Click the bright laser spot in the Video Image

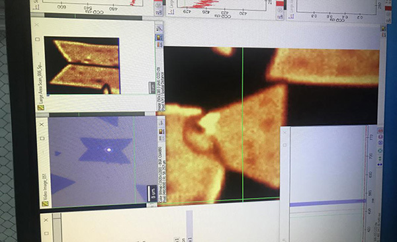point(109,150)
